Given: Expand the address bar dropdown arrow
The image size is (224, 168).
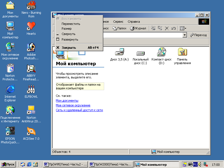Looking at the screenshot, I should coord(185,35).
